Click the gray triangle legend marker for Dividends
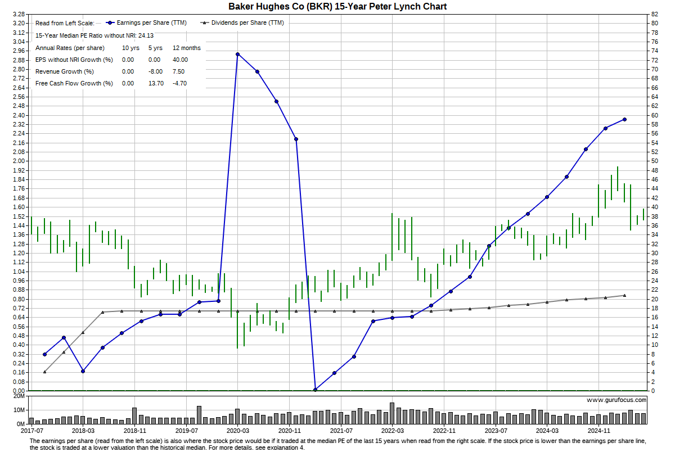 206,23
